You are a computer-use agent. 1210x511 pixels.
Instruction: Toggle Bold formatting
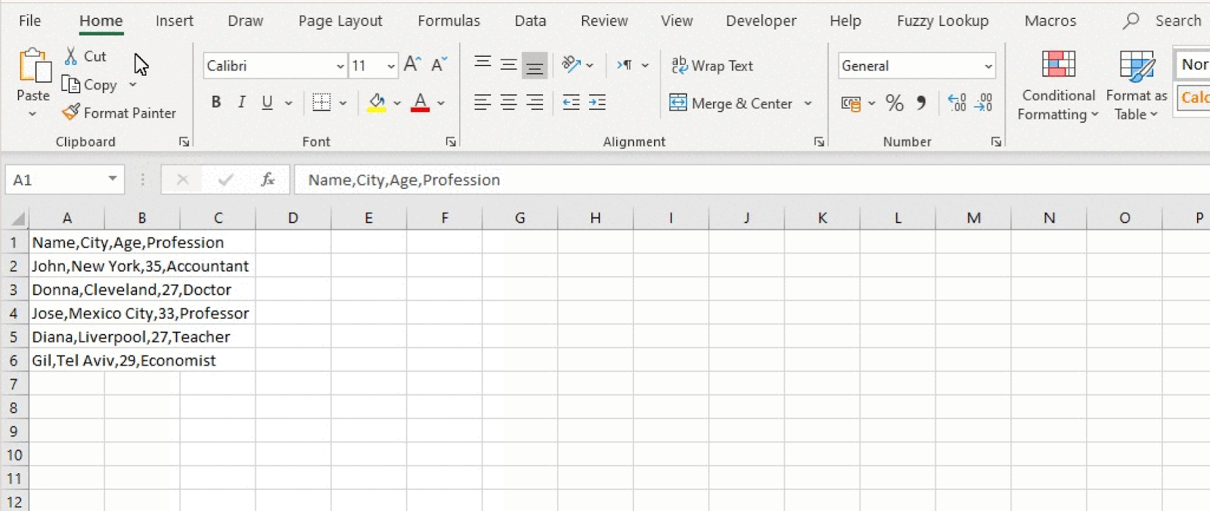pyautogui.click(x=216, y=102)
